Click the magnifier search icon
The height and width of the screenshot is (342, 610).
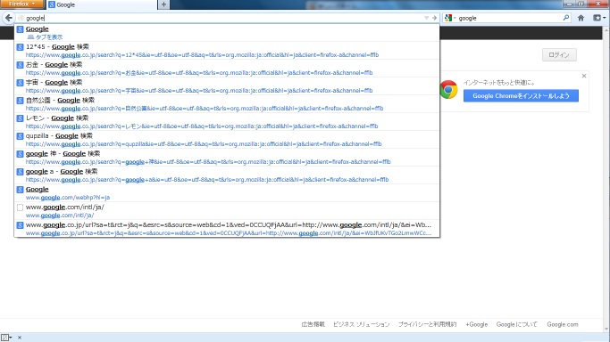pyautogui.click(x=566, y=18)
